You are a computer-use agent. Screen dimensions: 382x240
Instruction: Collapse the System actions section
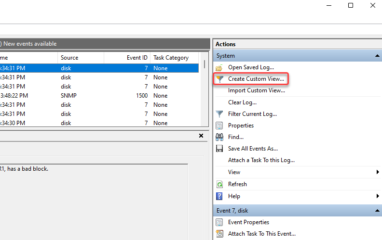tap(377, 56)
